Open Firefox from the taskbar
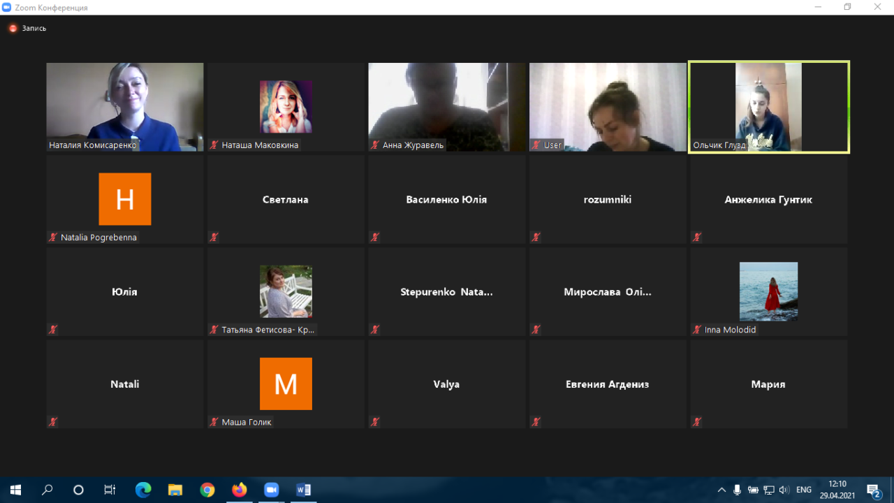Viewport: 894px width, 503px height. click(240, 490)
